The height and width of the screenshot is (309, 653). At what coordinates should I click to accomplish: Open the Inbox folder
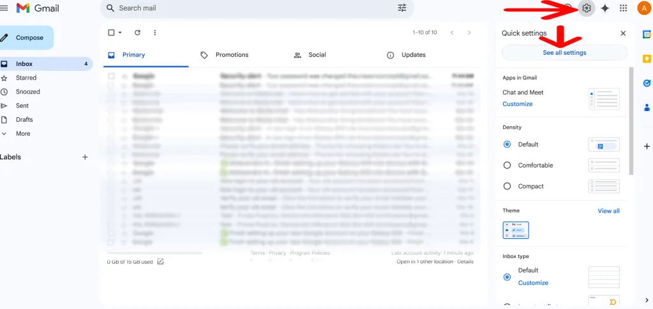(x=46, y=64)
